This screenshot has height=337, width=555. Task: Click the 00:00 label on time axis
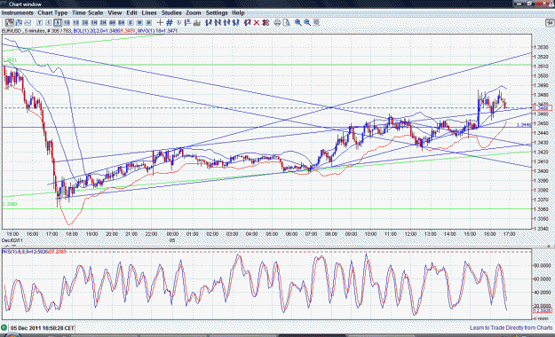[172, 234]
